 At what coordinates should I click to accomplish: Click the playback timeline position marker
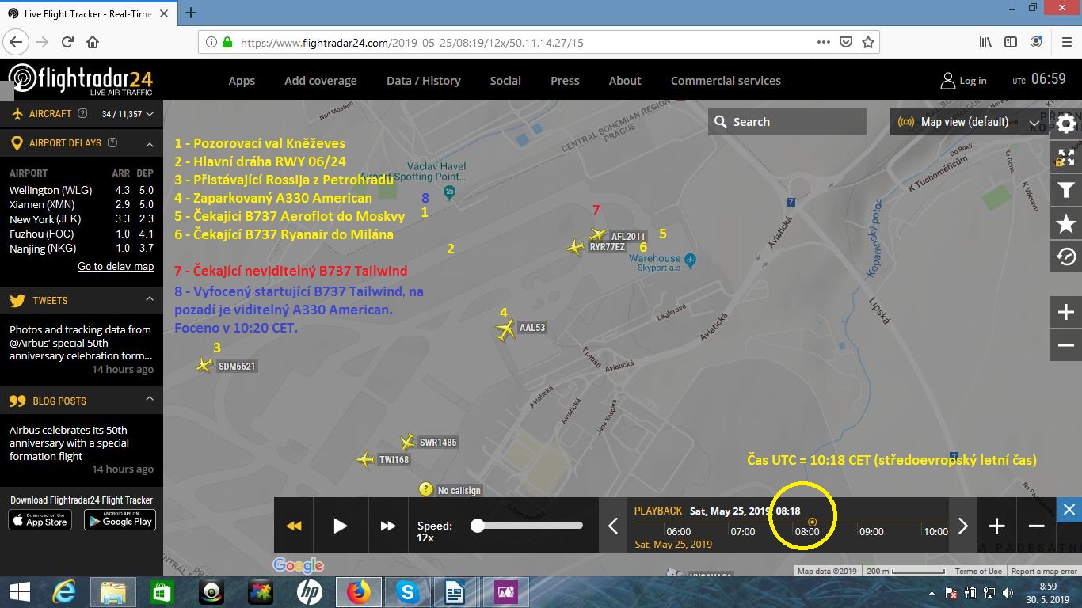click(x=812, y=522)
